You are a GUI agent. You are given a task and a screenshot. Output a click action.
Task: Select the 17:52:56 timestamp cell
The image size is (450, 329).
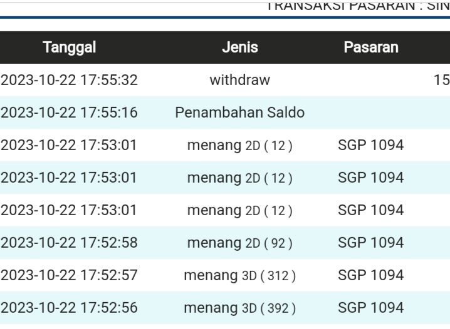coord(69,308)
